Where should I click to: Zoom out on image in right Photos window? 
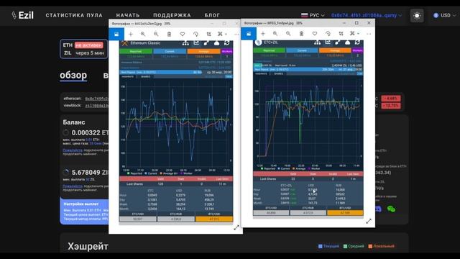coord(288,34)
